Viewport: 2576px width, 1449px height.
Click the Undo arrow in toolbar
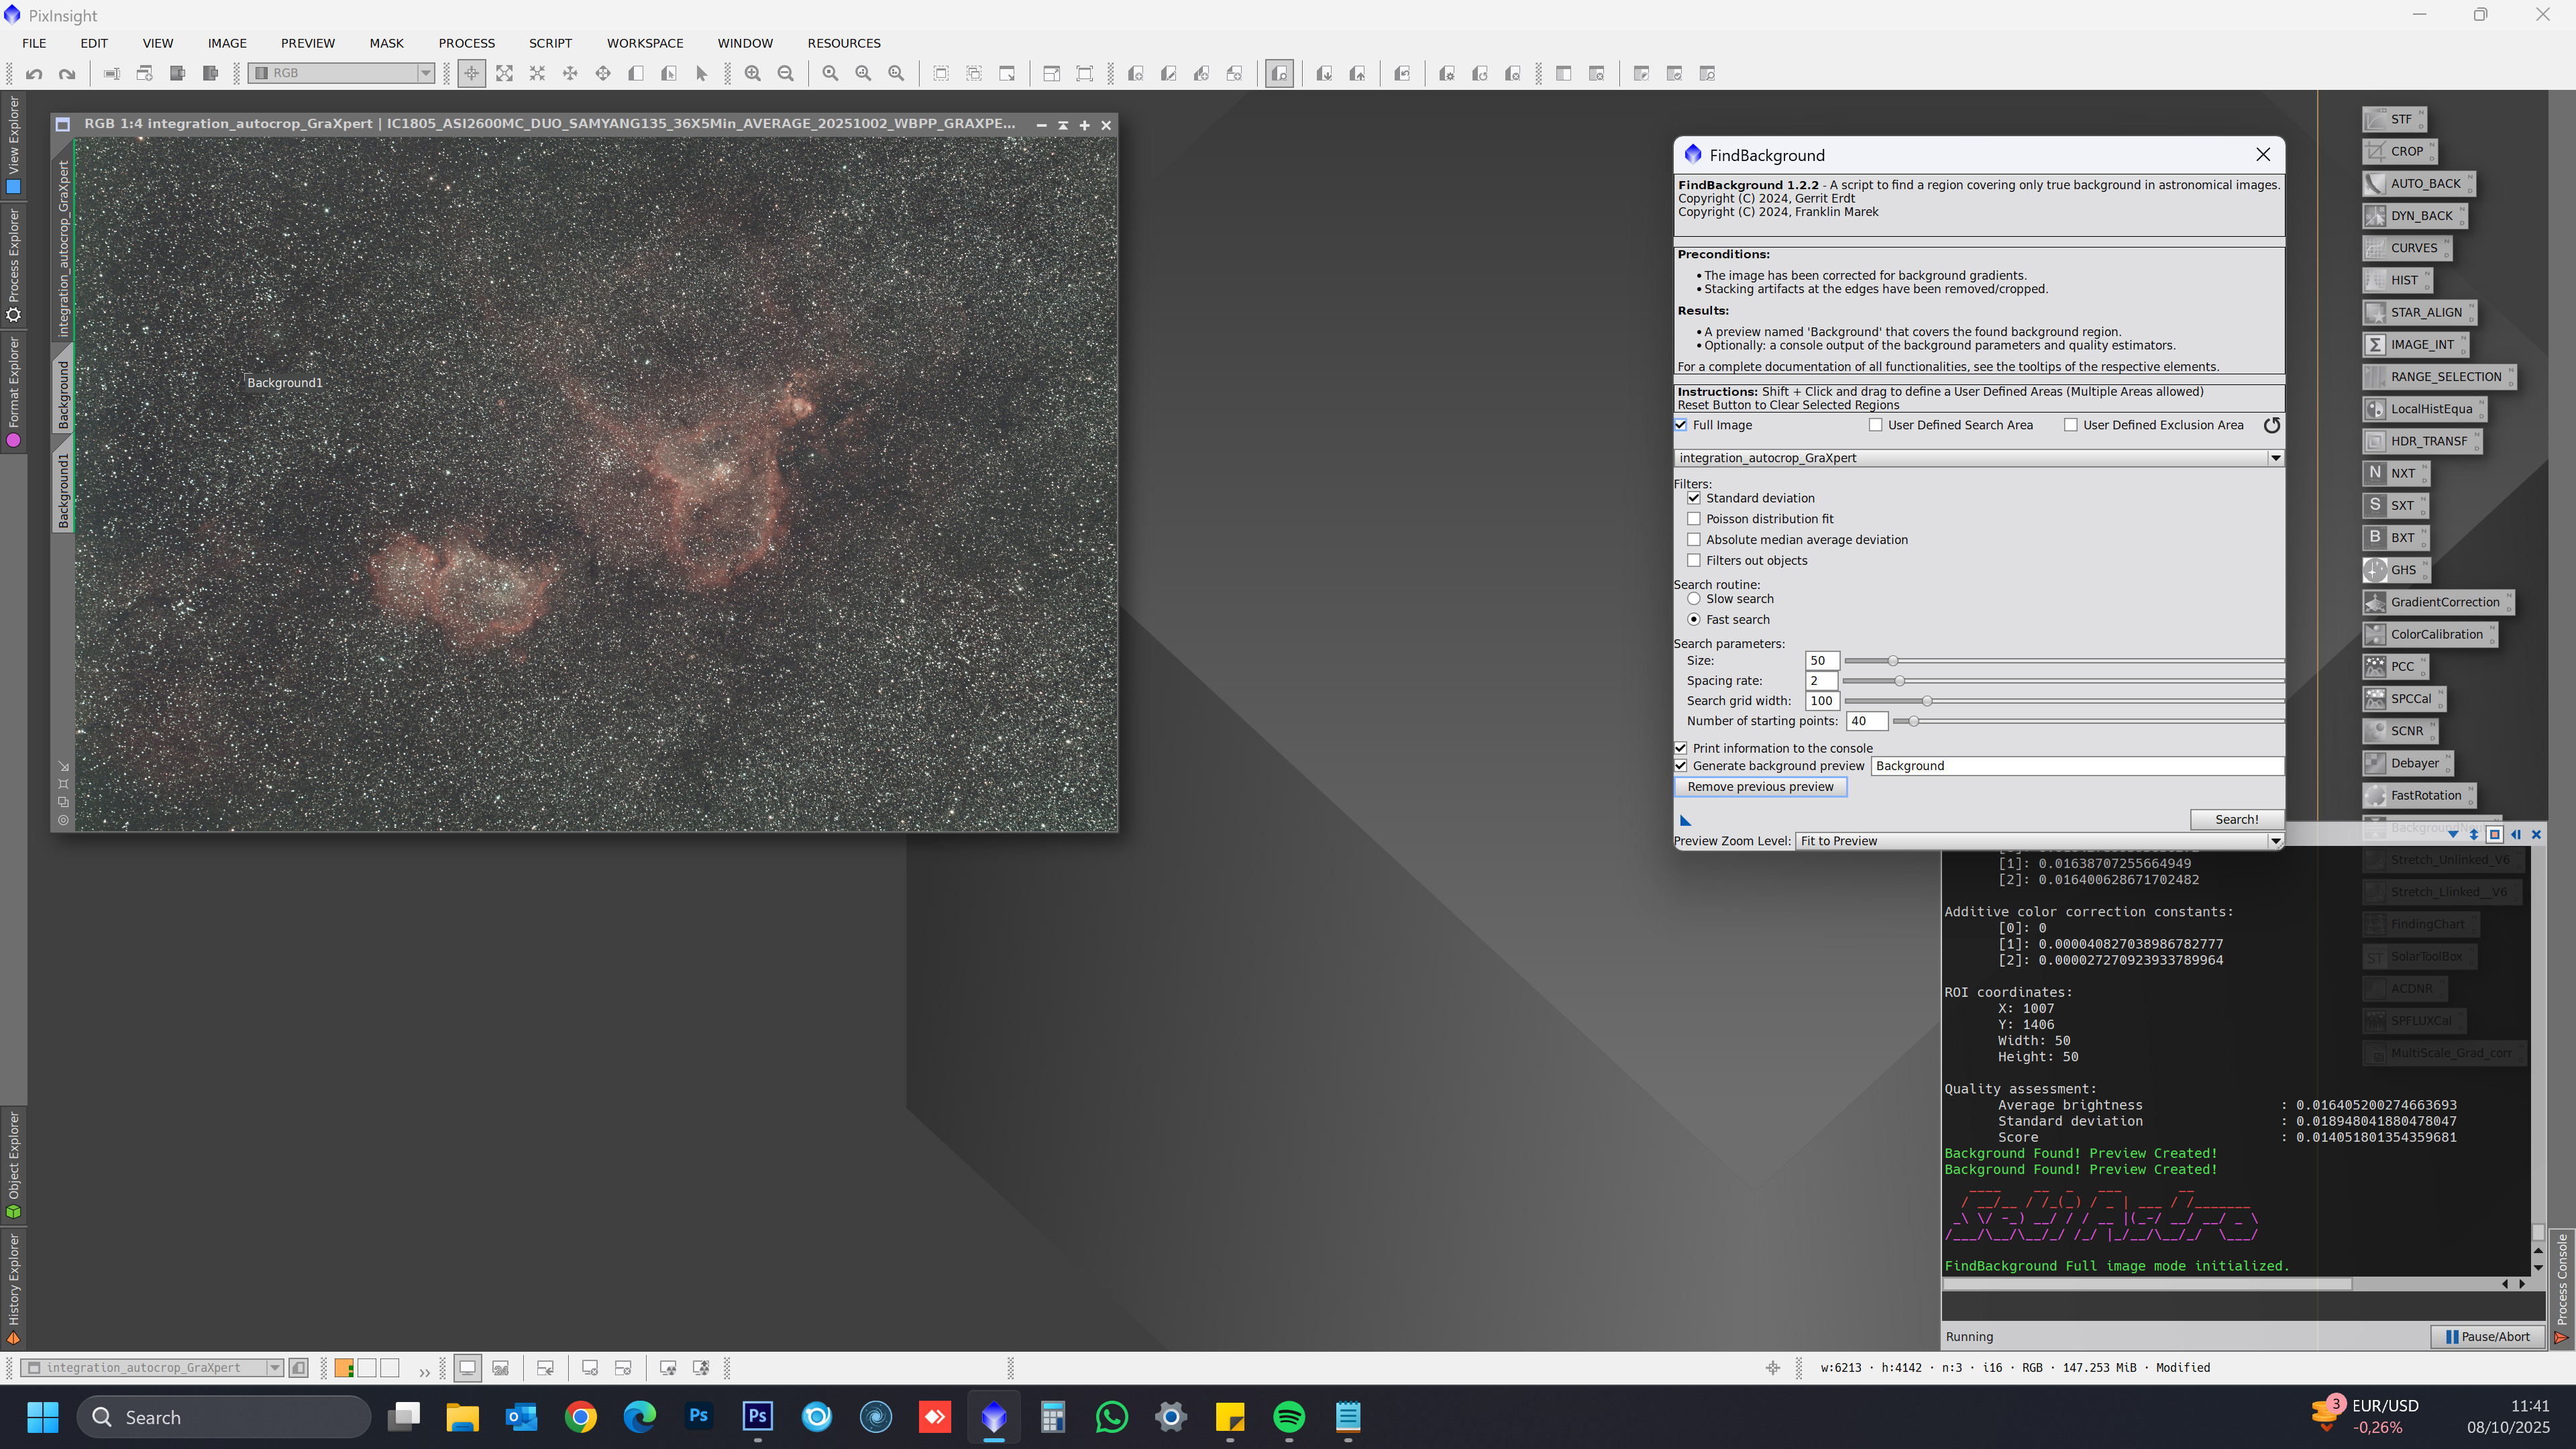34,73
